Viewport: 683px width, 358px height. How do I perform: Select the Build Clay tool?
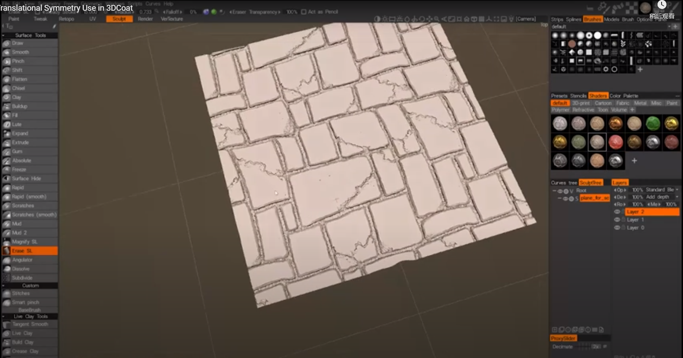tap(29, 342)
